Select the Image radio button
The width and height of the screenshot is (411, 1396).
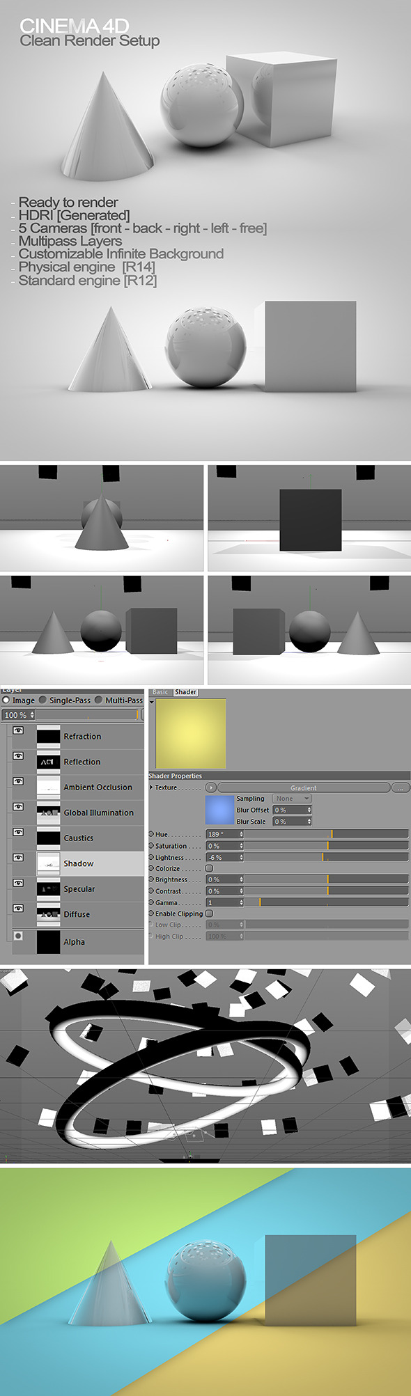[6, 700]
